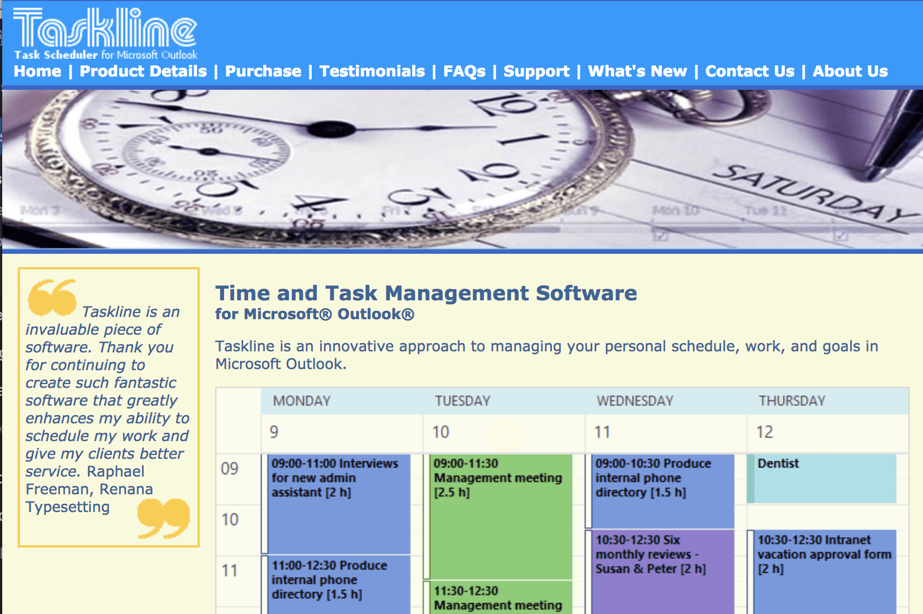Open the Purchase page
Screen dimensions: 923x614
pyautogui.click(x=263, y=71)
